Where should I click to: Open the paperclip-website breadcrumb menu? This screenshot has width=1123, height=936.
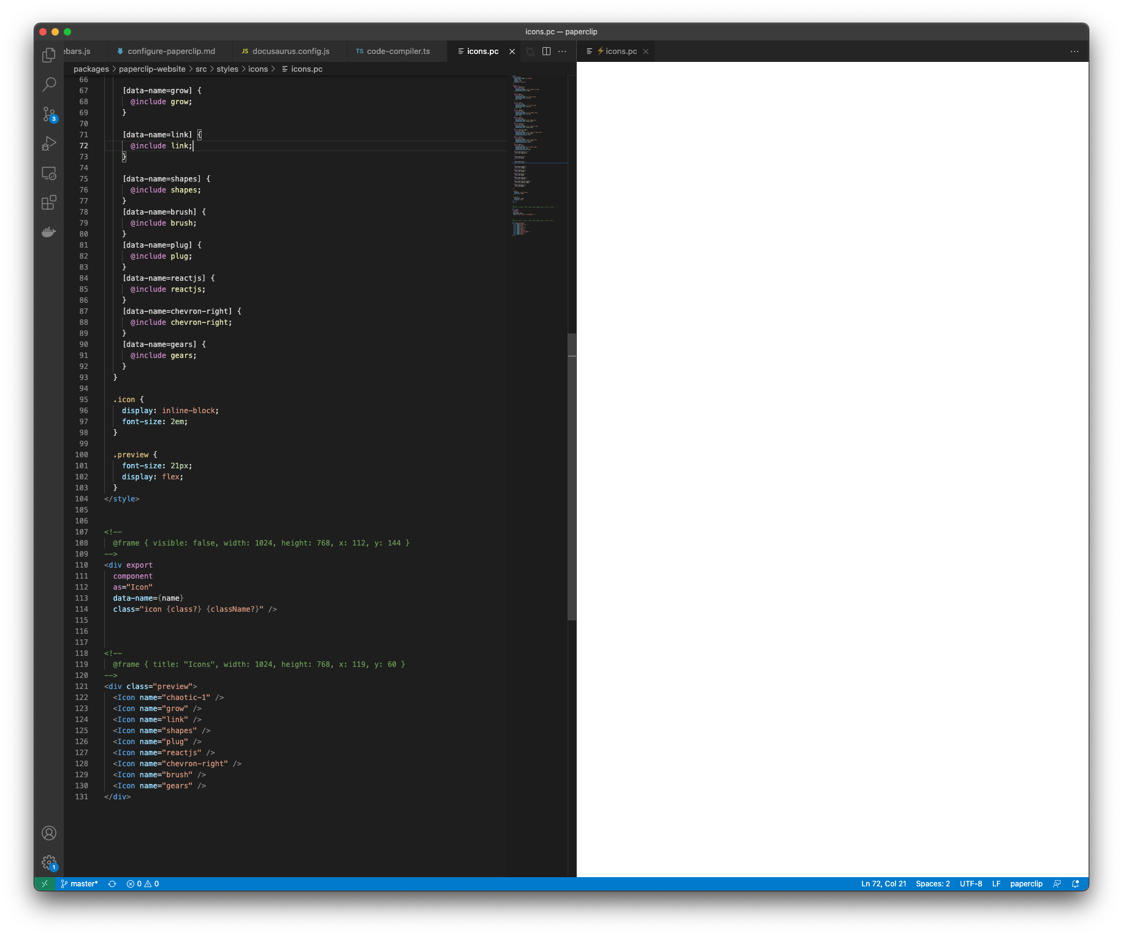(x=152, y=69)
